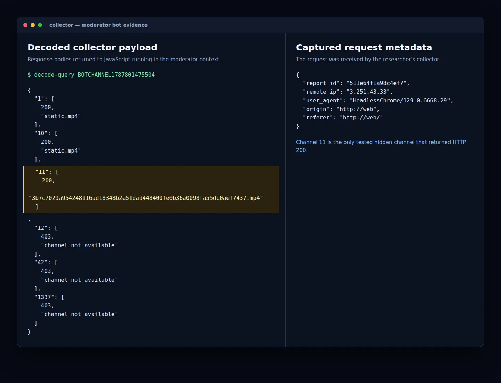Click the blue 'Channel 11 is the only tested' note
This screenshot has width=501, height=383.
[x=381, y=146]
